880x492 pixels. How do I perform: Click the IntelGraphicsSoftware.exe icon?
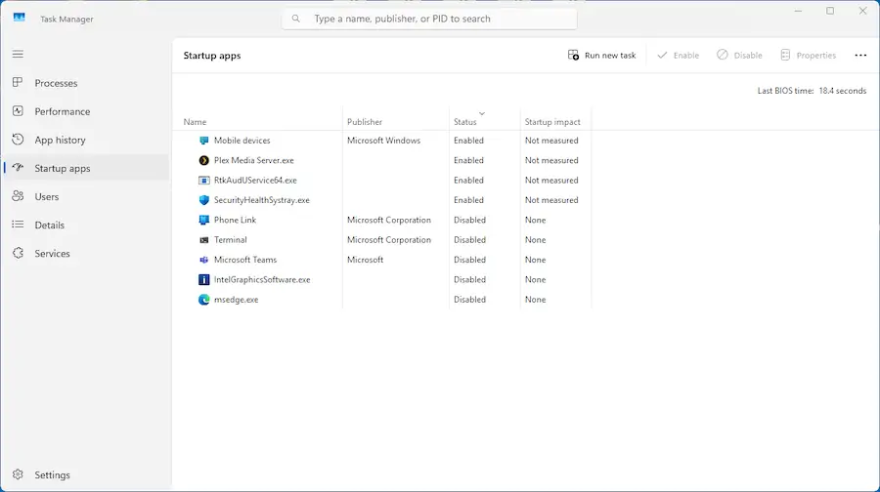(x=203, y=279)
